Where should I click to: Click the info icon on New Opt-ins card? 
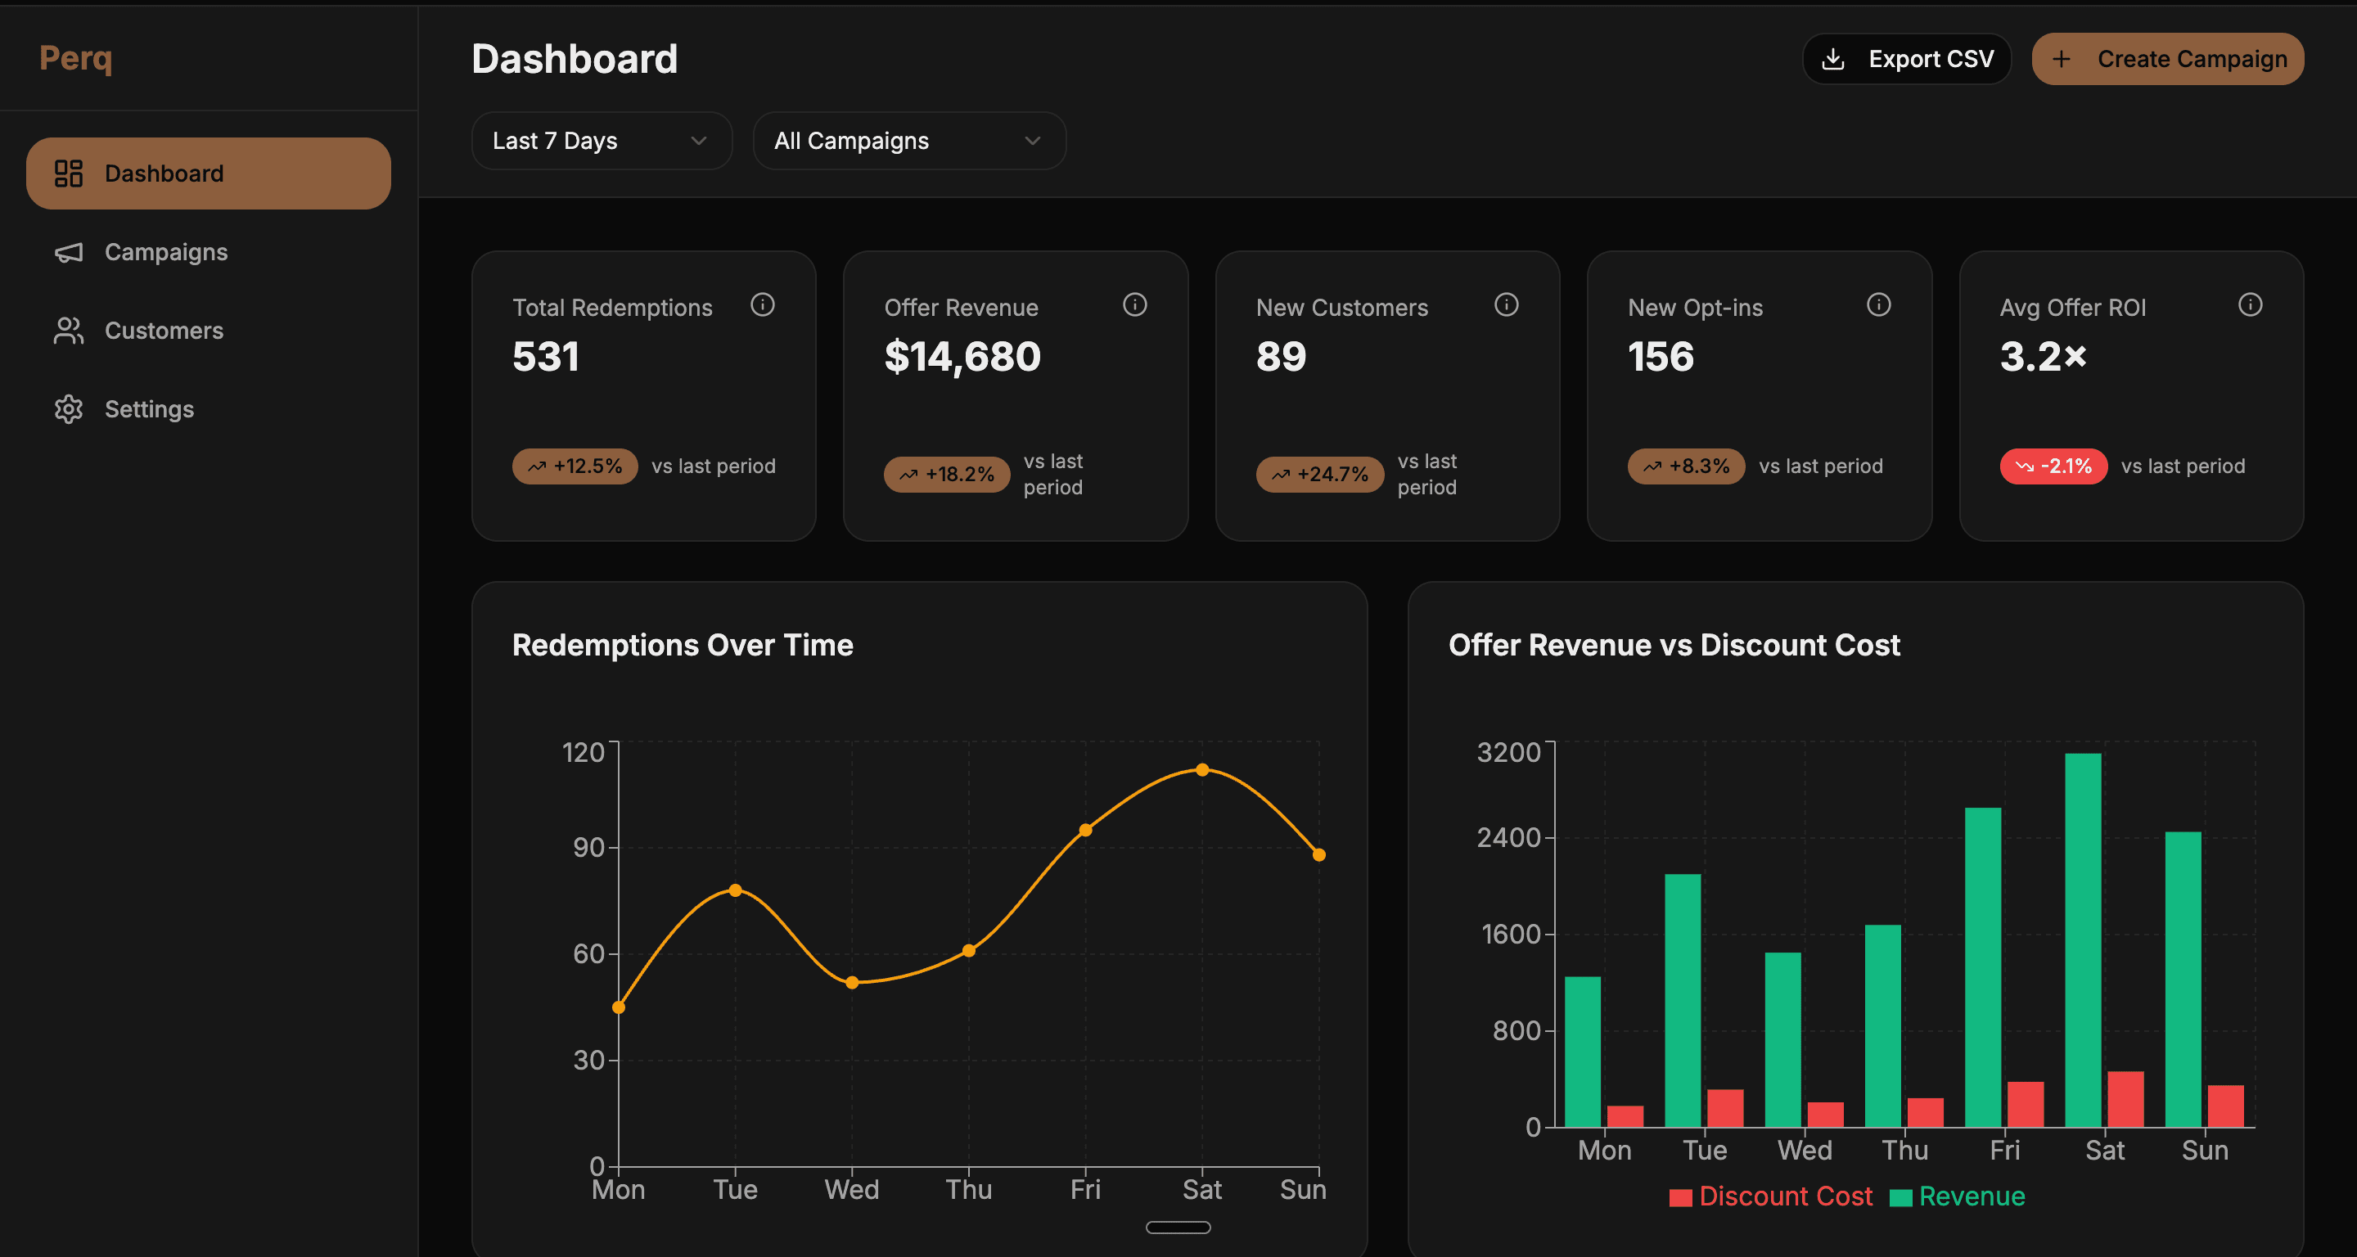coord(1878,304)
